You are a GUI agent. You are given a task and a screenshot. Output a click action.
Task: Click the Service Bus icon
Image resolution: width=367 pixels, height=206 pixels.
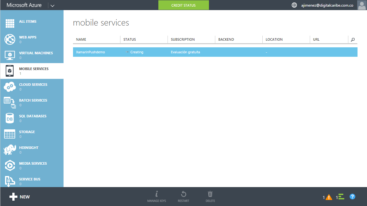click(10, 181)
